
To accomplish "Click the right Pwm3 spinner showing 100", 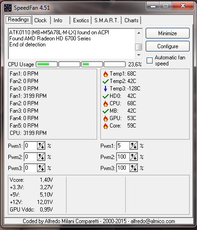I will coord(134,168).
